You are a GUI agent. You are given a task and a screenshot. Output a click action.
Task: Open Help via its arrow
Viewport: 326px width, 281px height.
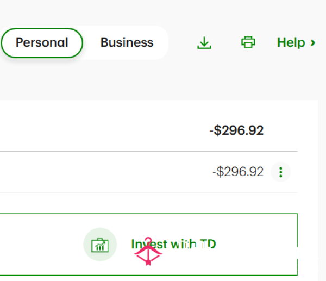coord(313,43)
